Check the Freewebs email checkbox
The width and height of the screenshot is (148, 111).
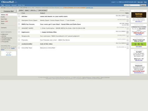tap(19, 40)
